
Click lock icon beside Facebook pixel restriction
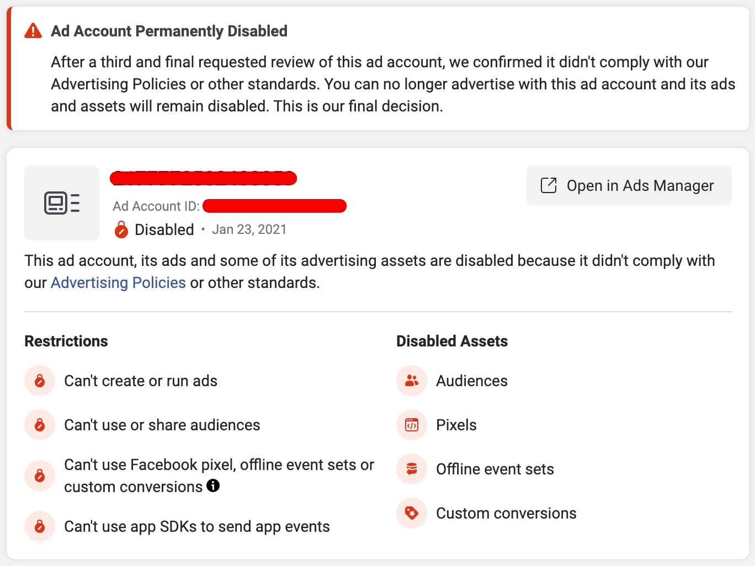(x=40, y=476)
